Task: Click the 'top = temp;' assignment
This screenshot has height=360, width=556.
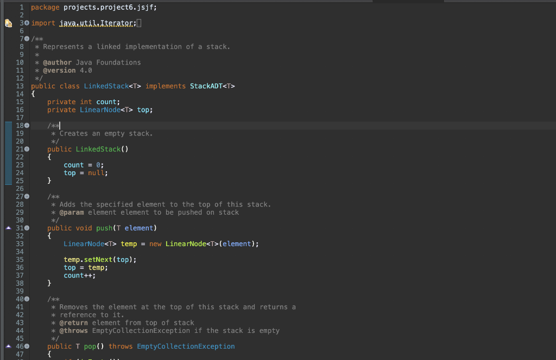Action: pyautogui.click(x=86, y=268)
